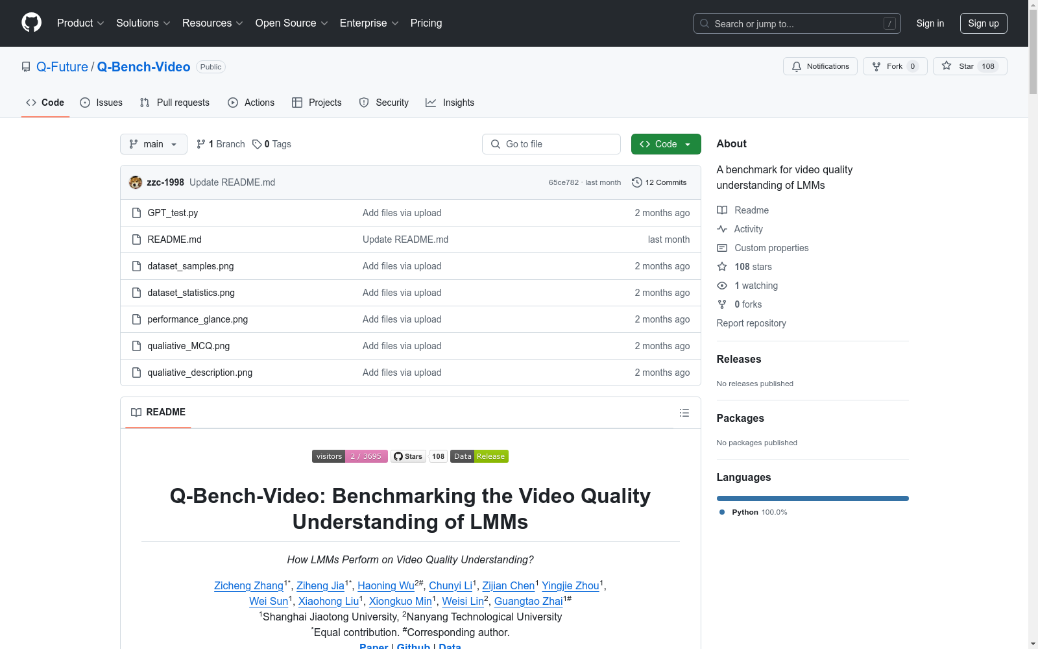Viewport: 1038px width, 649px height.
Task: Open the Security tab
Action: click(384, 103)
